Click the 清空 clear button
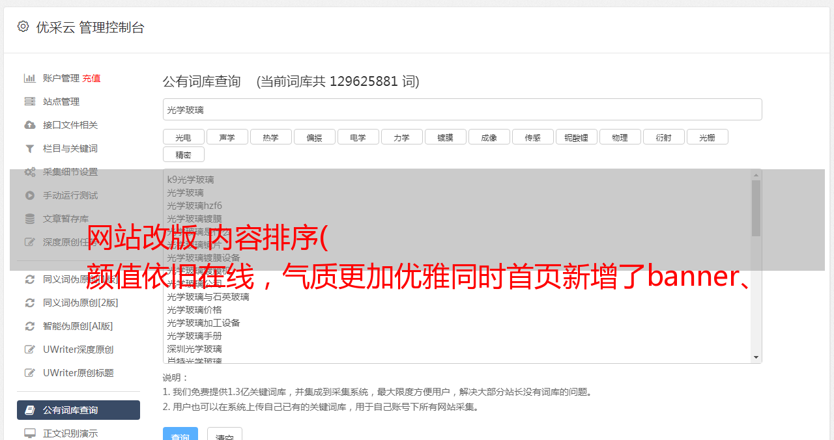This screenshot has height=440, width=834. pyautogui.click(x=225, y=434)
